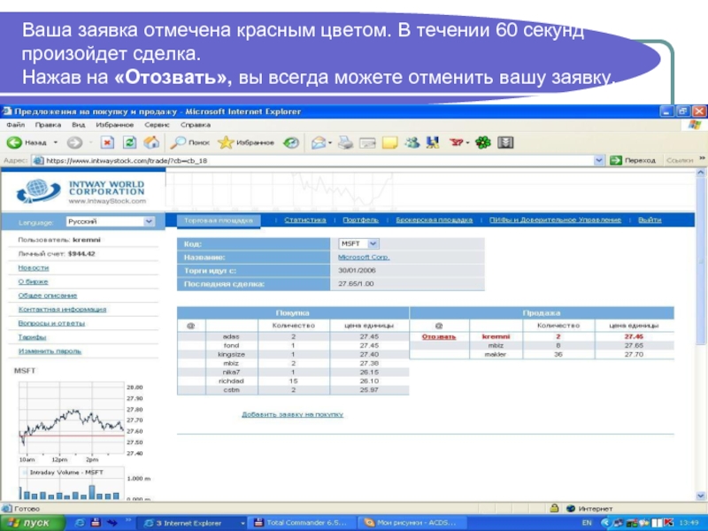Click the Mail envelope toolbar icon
This screenshot has height=531, width=708.
318,142
